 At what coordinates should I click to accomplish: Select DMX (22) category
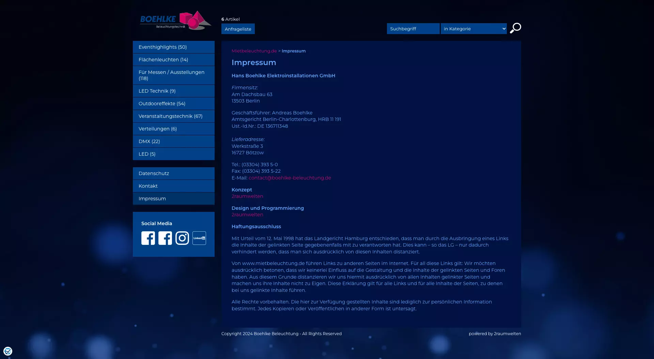pos(174,141)
